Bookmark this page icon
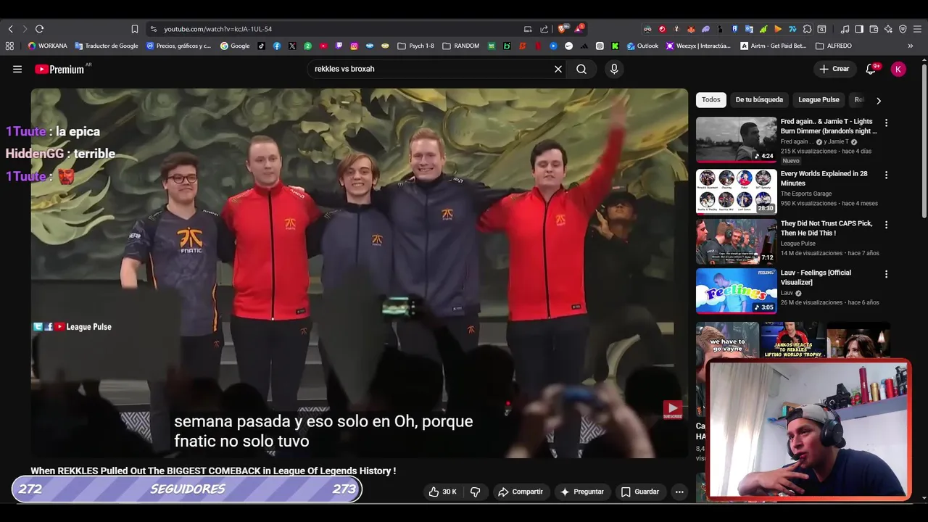This screenshot has height=522, width=928. 135,29
